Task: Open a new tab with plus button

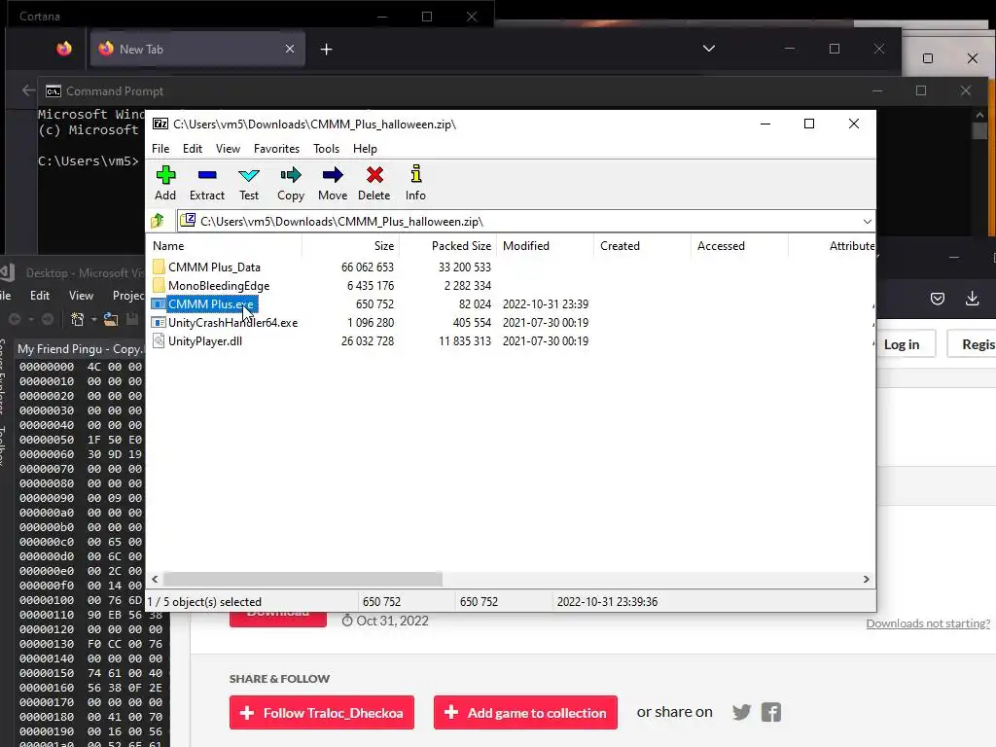Action: [327, 49]
